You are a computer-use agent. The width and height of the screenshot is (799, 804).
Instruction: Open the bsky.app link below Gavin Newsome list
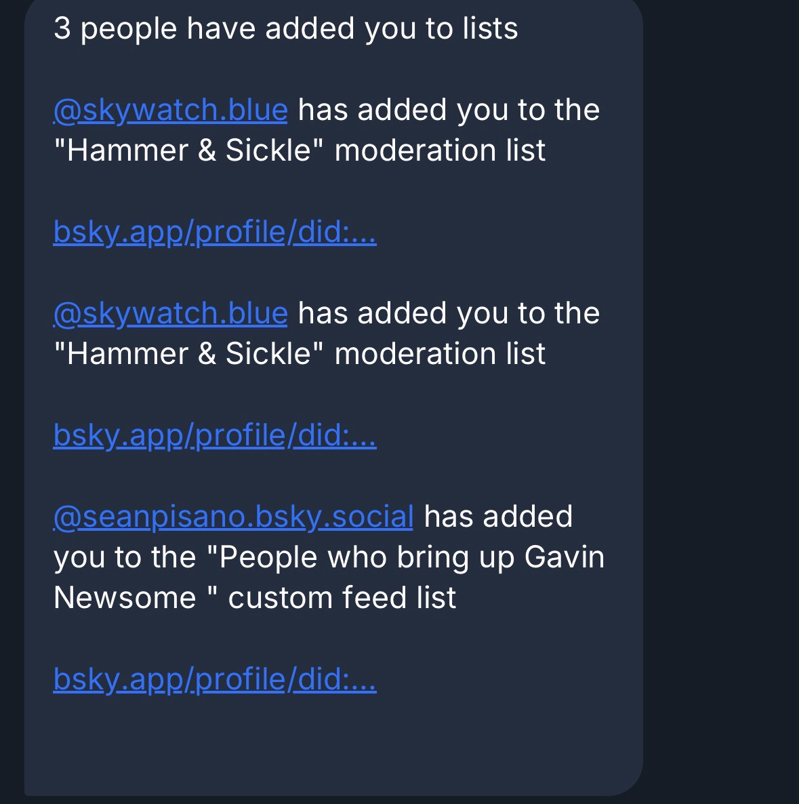coord(214,679)
